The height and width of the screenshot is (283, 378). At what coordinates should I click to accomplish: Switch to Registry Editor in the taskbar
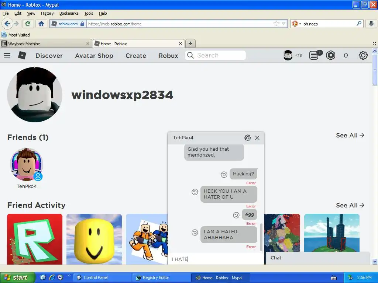pyautogui.click(x=162, y=277)
